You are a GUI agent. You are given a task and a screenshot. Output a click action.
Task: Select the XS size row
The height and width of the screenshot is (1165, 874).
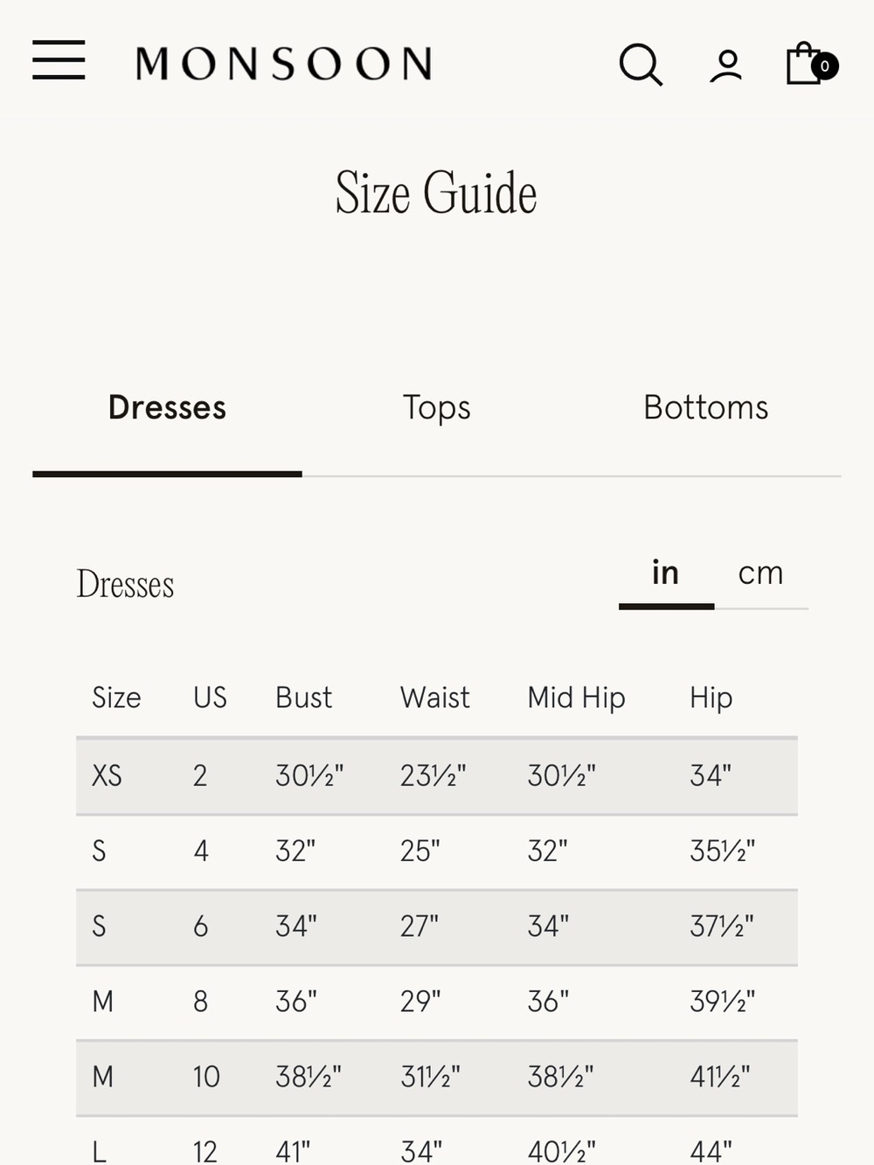[437, 776]
